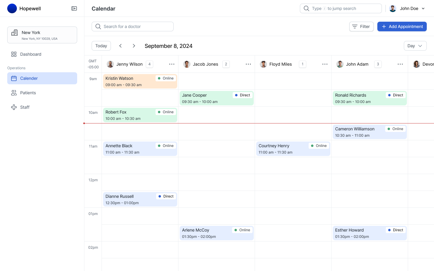The width and height of the screenshot is (434, 271).
Task: Open the three-dot menu for Jacob Jones
Action: tap(248, 64)
